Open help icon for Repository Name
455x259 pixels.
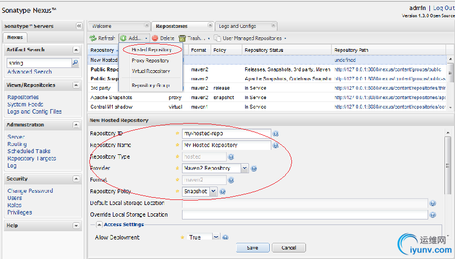[x=276, y=145]
